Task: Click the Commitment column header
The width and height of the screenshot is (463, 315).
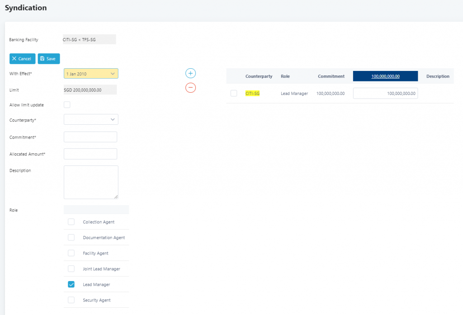Action: pyautogui.click(x=331, y=76)
